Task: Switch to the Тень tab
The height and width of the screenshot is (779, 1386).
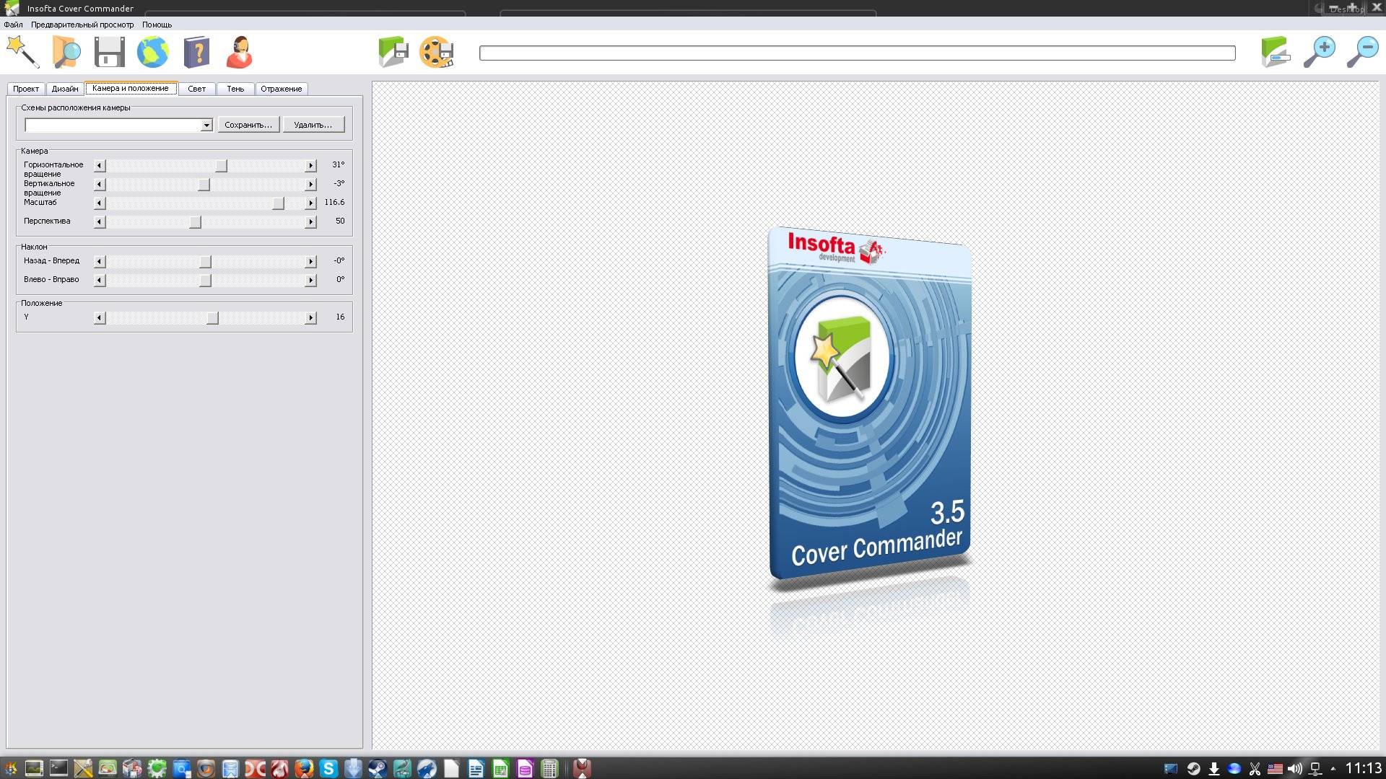Action: (235, 89)
